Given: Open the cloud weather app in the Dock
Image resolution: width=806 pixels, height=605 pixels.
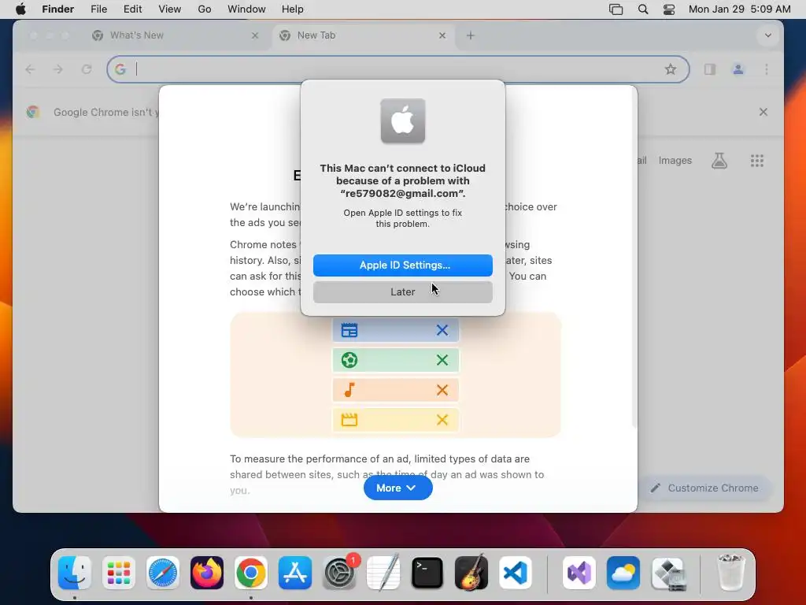Looking at the screenshot, I should click(623, 573).
